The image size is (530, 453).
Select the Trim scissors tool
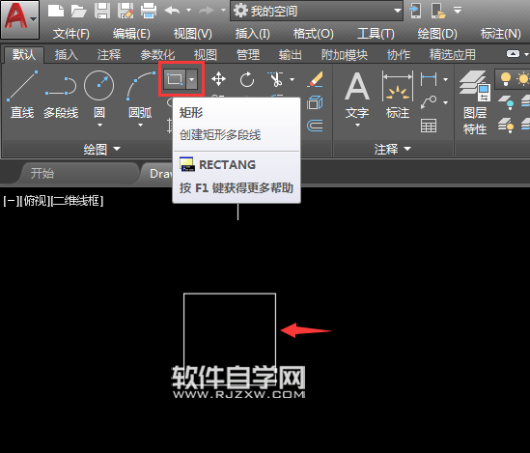click(x=275, y=79)
